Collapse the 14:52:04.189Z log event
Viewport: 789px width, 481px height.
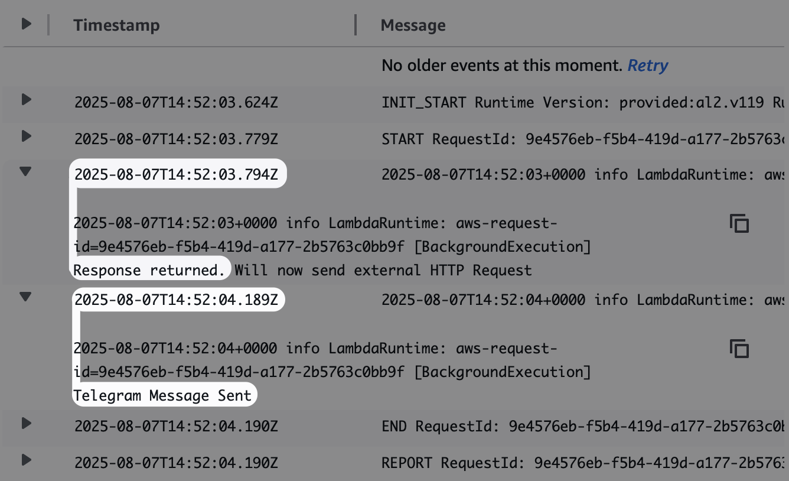tap(26, 297)
